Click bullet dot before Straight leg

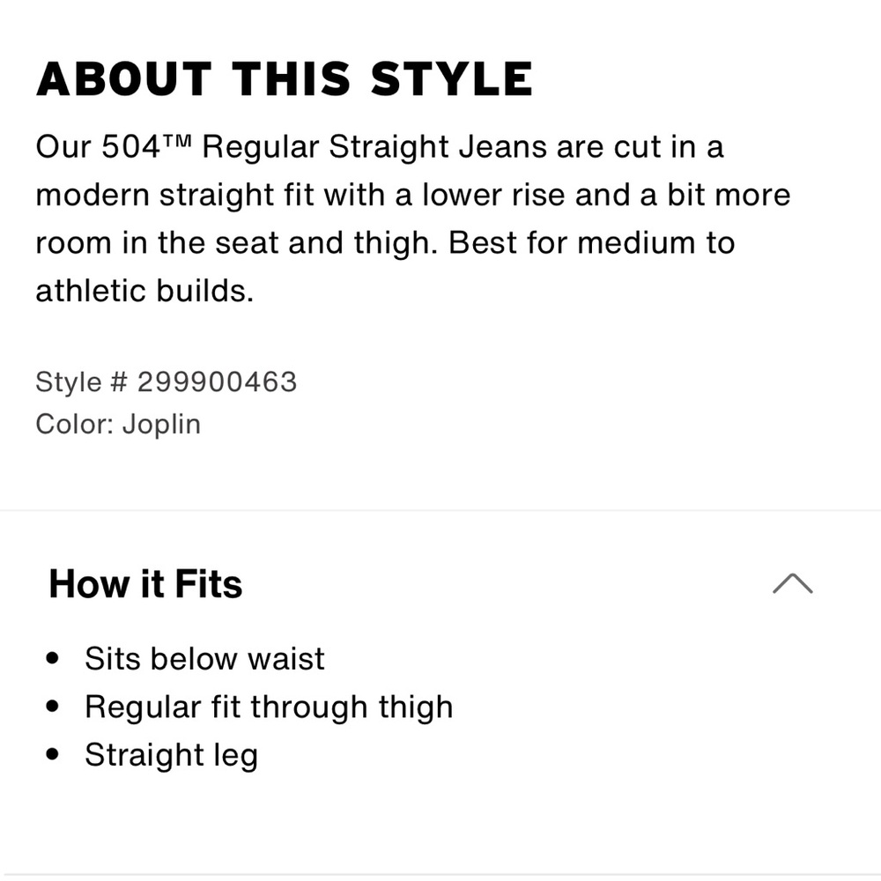point(52,755)
